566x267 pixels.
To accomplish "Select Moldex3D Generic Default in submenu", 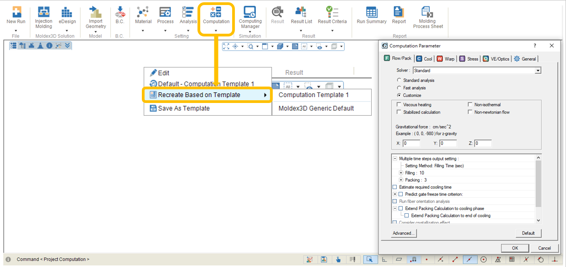I will 322,108.
